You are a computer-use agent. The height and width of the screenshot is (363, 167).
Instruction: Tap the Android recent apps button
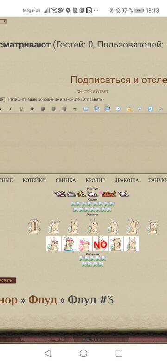pos(119,353)
